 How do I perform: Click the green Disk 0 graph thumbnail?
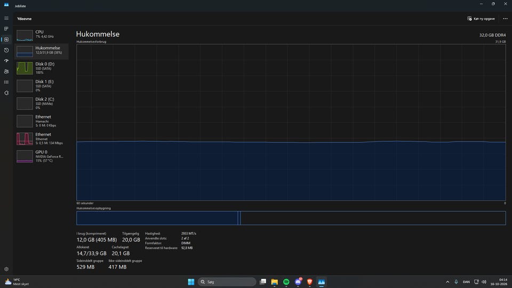point(25,68)
